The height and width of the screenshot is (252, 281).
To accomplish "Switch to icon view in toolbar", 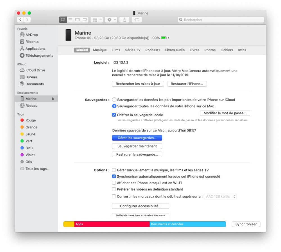I will pos(63,20).
